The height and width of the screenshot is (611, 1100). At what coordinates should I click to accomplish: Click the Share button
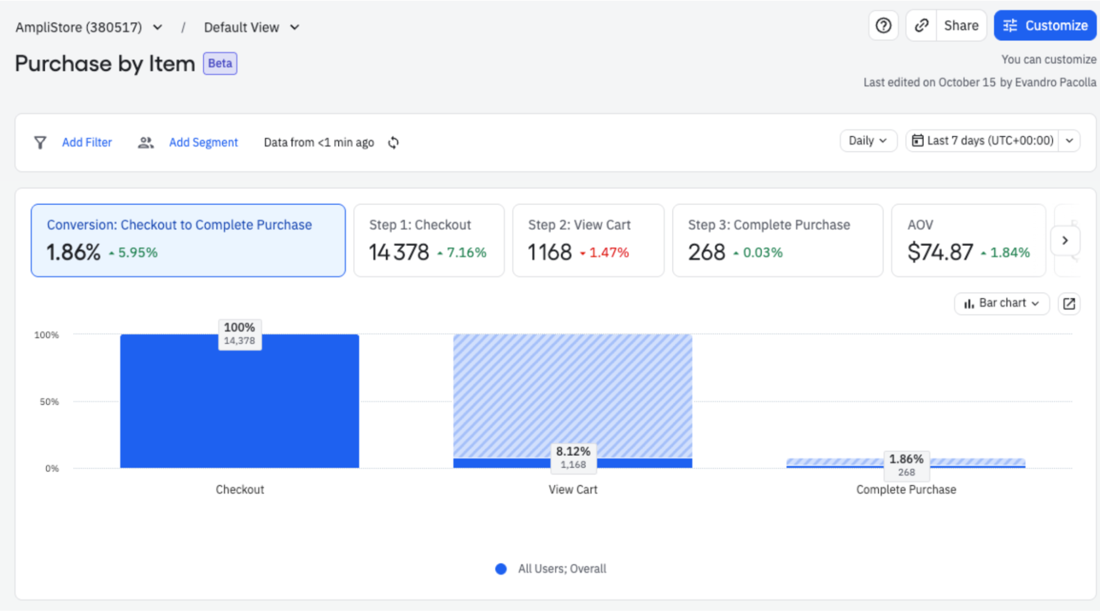(x=961, y=26)
